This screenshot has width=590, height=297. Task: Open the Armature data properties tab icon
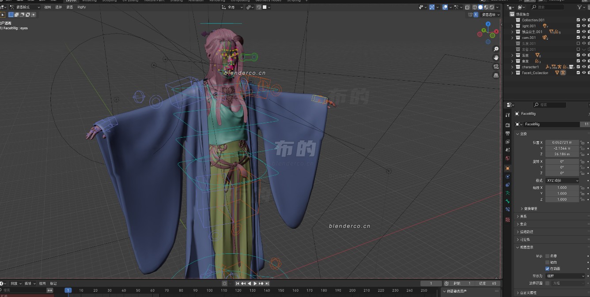[508, 193]
